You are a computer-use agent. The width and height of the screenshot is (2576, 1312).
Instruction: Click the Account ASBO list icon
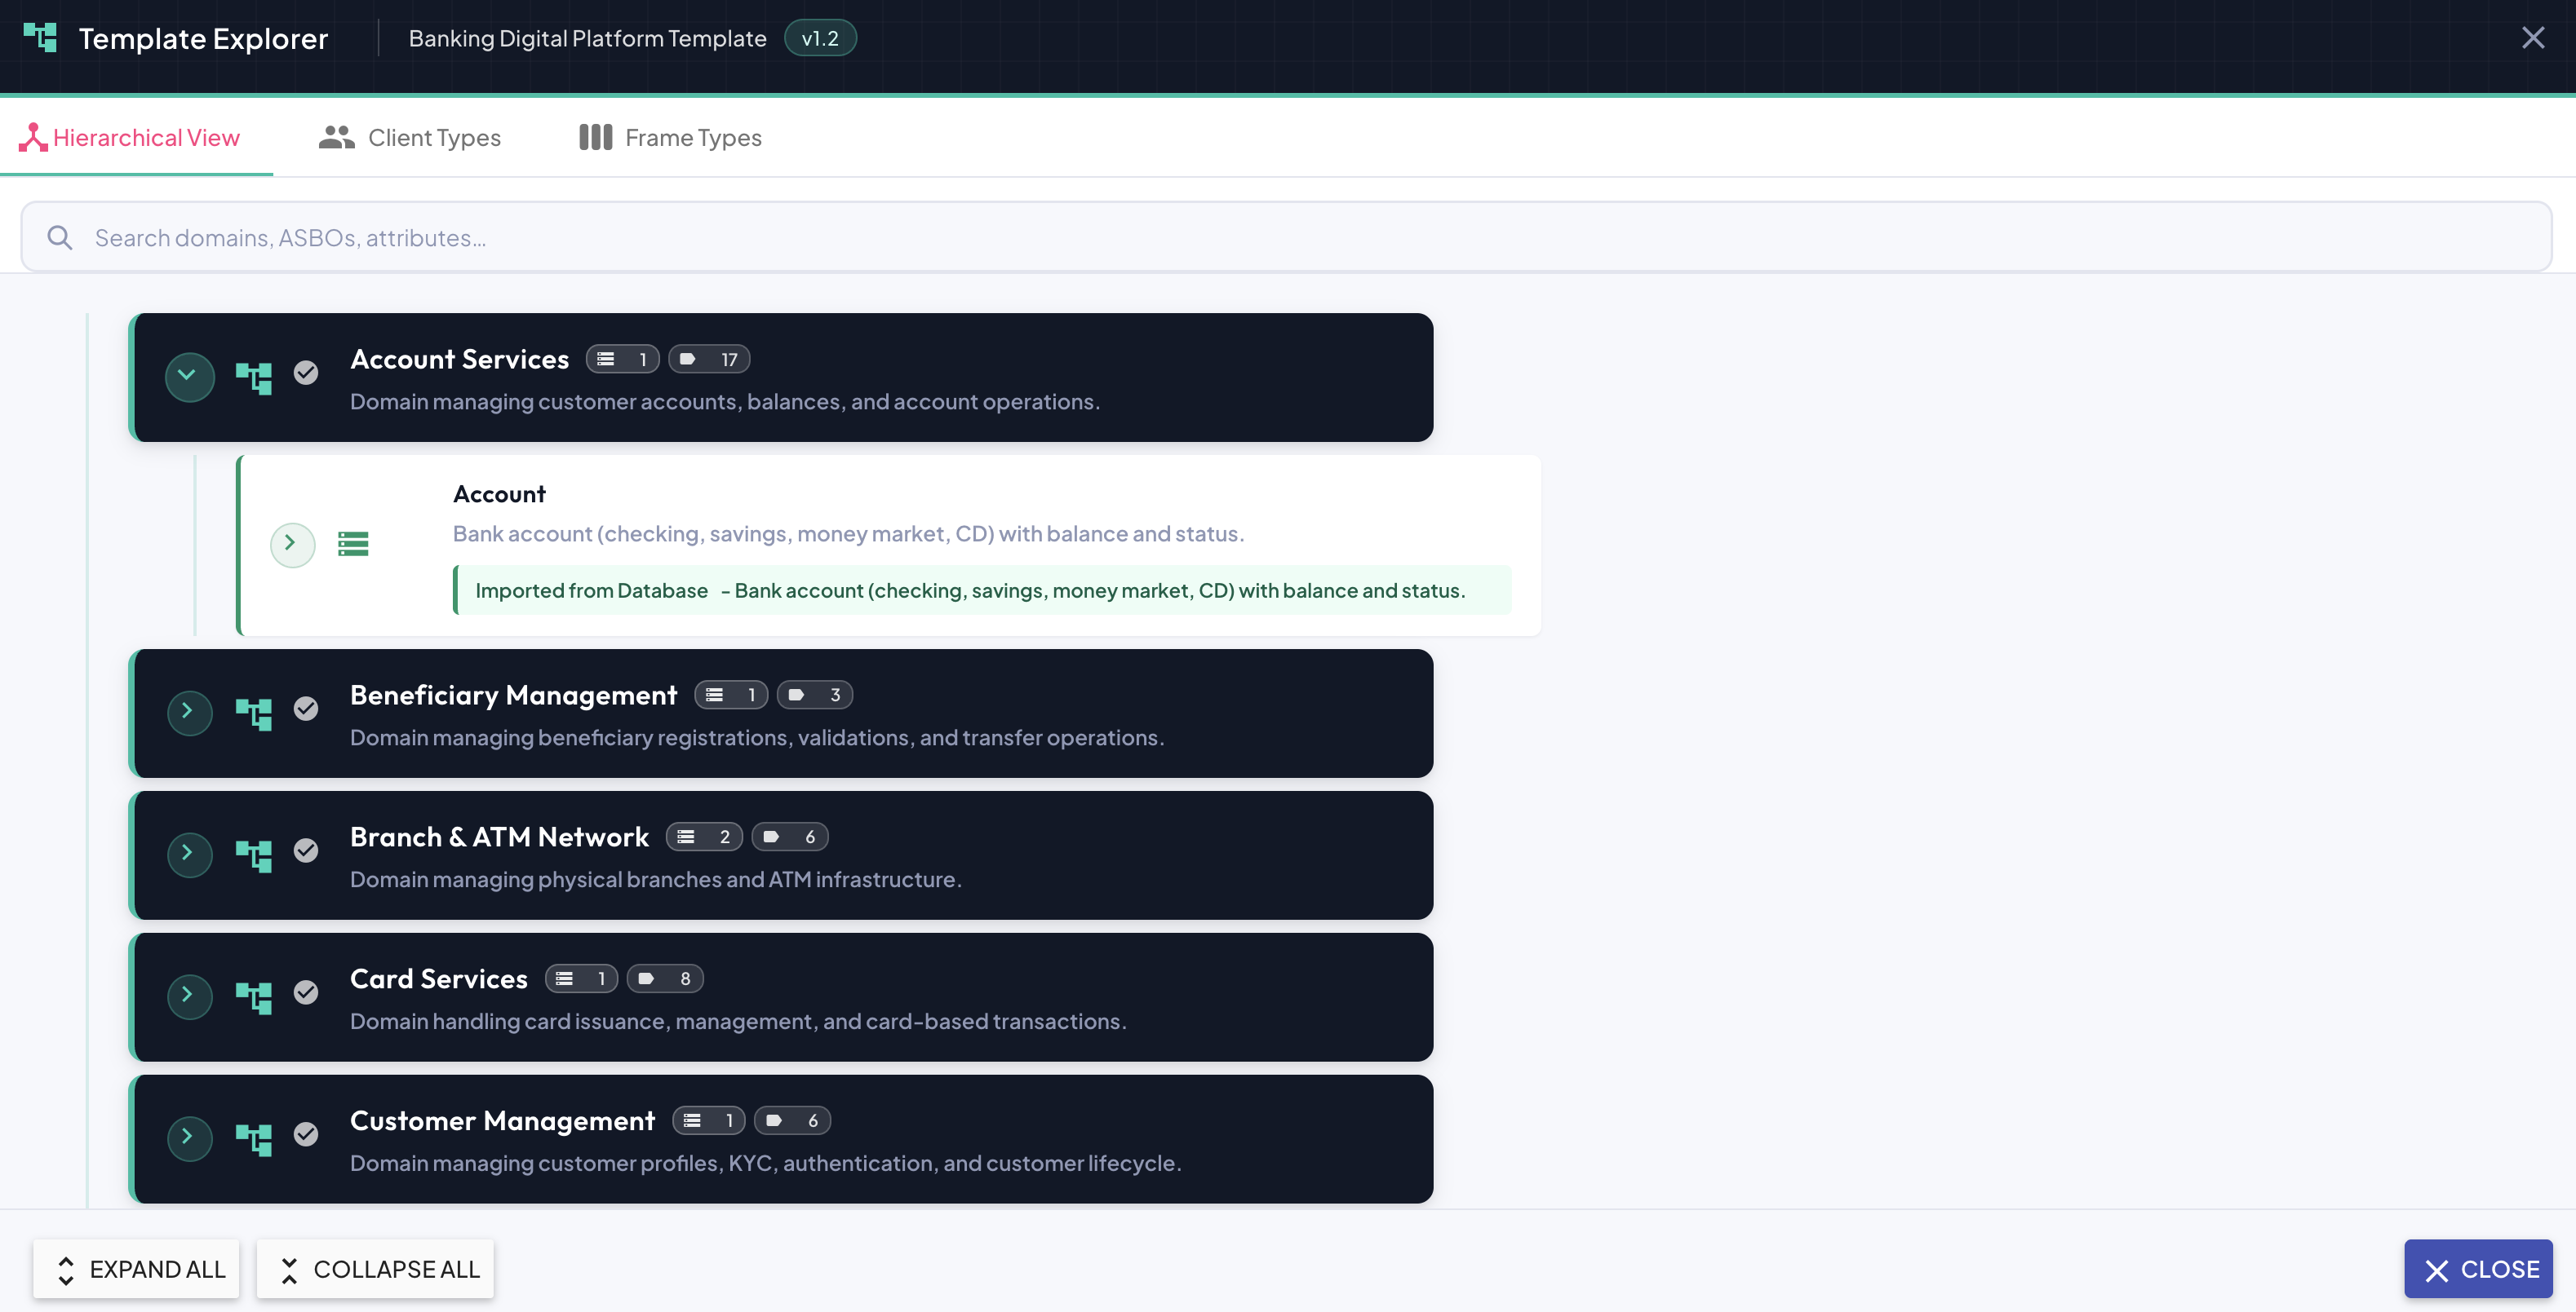(353, 545)
